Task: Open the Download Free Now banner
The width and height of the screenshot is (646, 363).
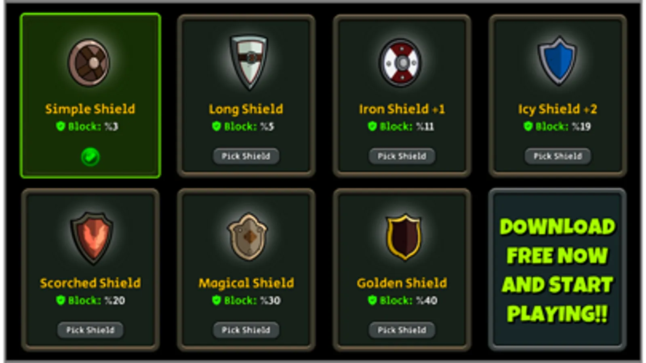Action: click(x=558, y=269)
